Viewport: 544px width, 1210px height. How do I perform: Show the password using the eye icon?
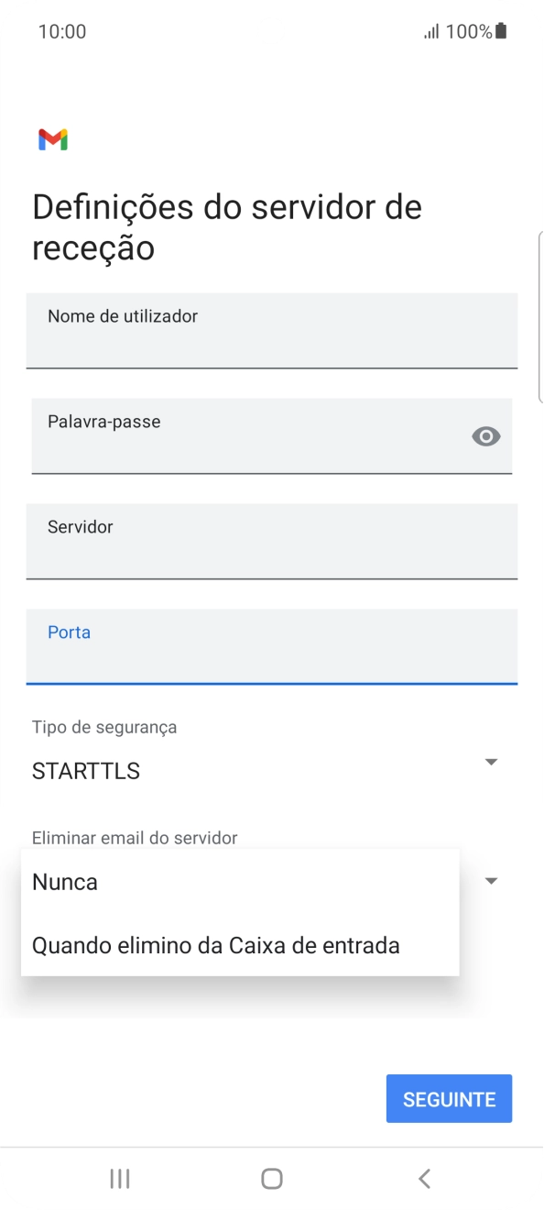click(485, 436)
